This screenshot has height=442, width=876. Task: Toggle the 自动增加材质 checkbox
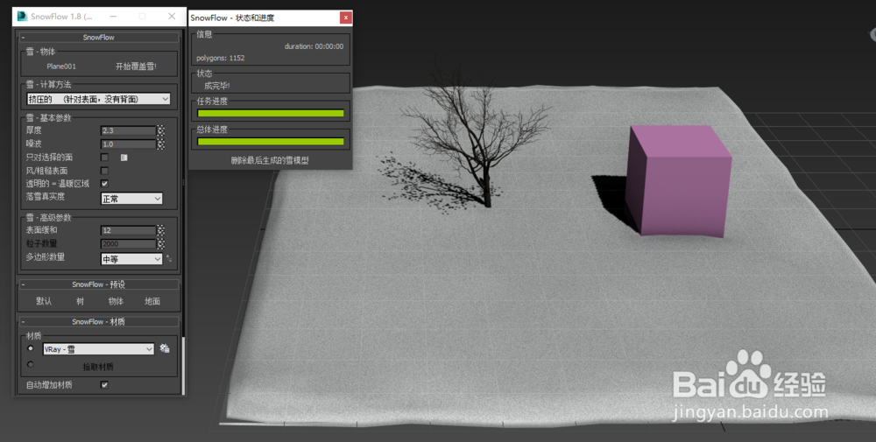(104, 384)
